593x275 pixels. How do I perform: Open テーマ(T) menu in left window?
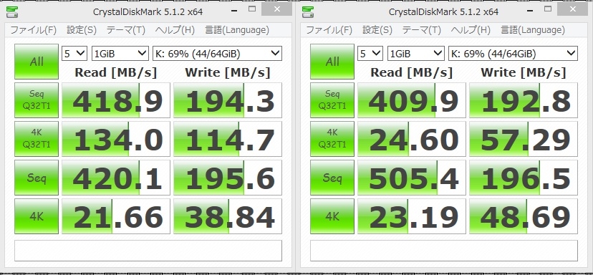tap(125, 30)
